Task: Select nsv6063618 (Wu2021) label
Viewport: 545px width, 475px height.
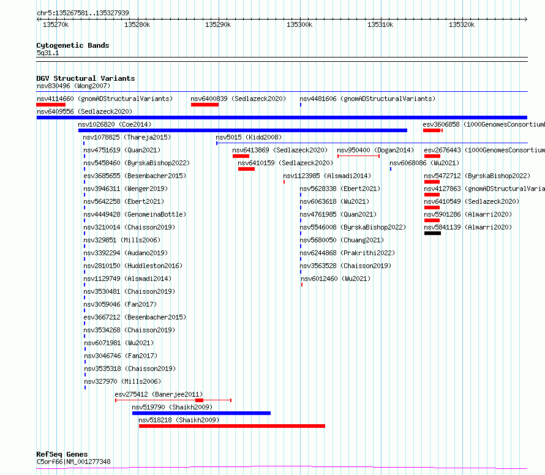Action: (x=334, y=201)
